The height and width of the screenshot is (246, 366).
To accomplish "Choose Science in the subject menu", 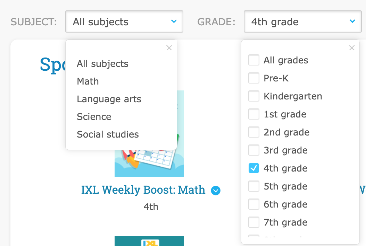I will coord(94,117).
